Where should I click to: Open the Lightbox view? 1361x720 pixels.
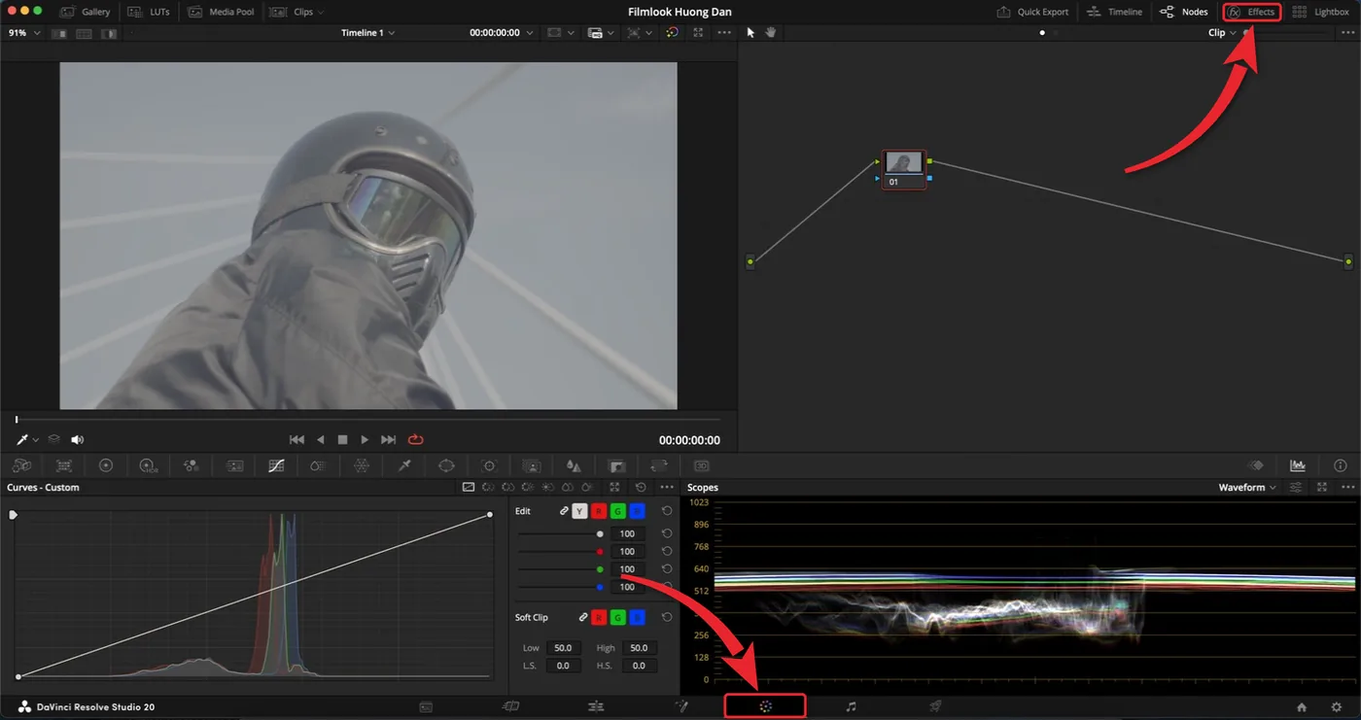1320,12
